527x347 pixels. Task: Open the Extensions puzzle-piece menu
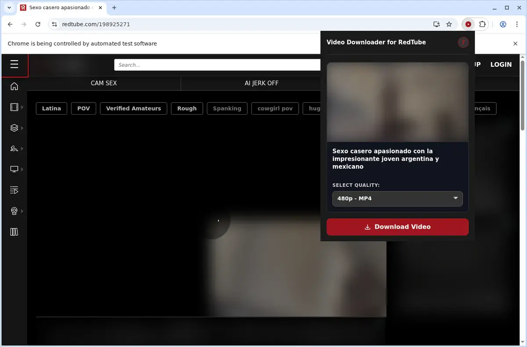pos(482,24)
